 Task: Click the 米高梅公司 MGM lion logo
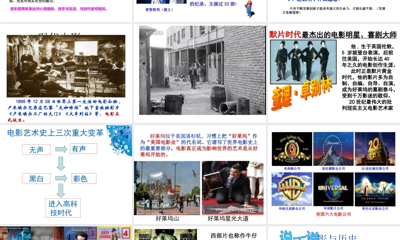tap(292, 149)
